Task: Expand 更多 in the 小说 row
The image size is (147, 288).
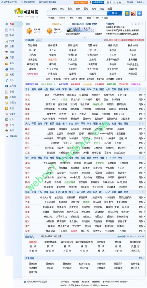Action: (x=141, y=95)
